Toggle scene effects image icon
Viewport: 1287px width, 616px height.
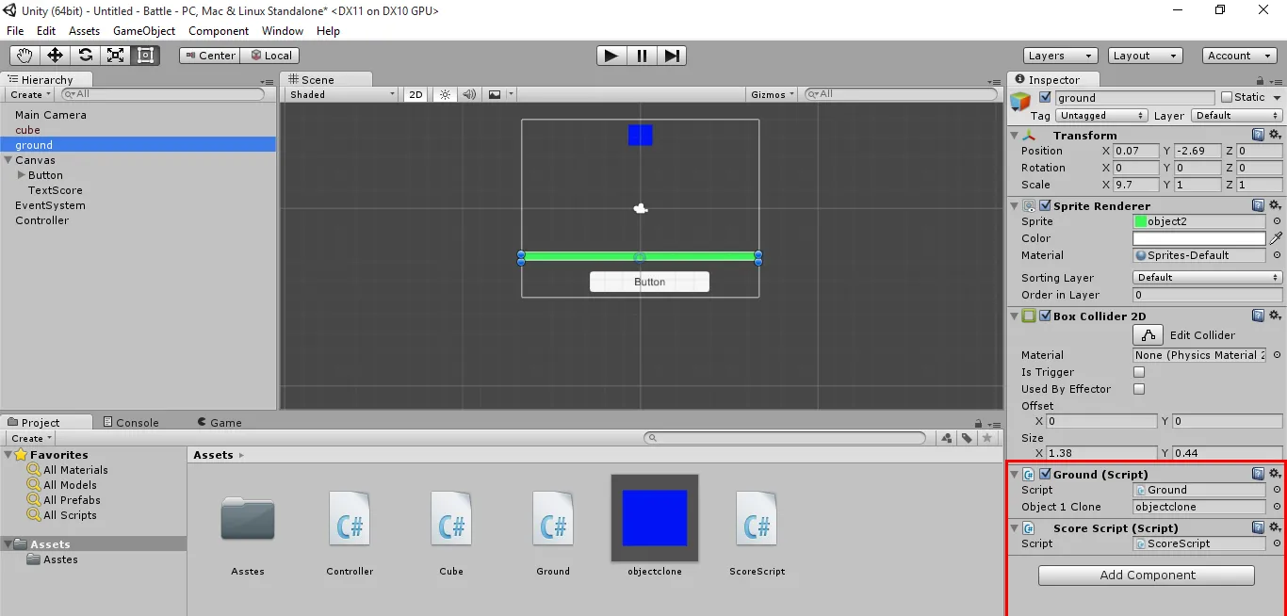tap(495, 94)
